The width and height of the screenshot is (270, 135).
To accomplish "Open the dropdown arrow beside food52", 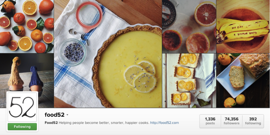I will click(67, 115).
